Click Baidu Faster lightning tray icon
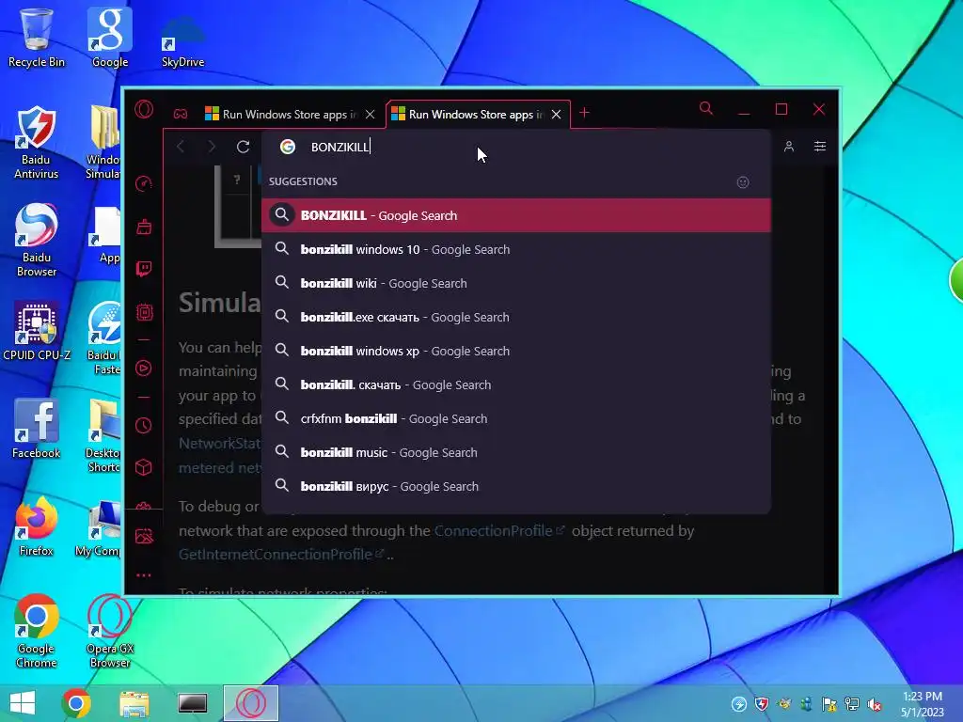 pyautogui.click(x=739, y=704)
